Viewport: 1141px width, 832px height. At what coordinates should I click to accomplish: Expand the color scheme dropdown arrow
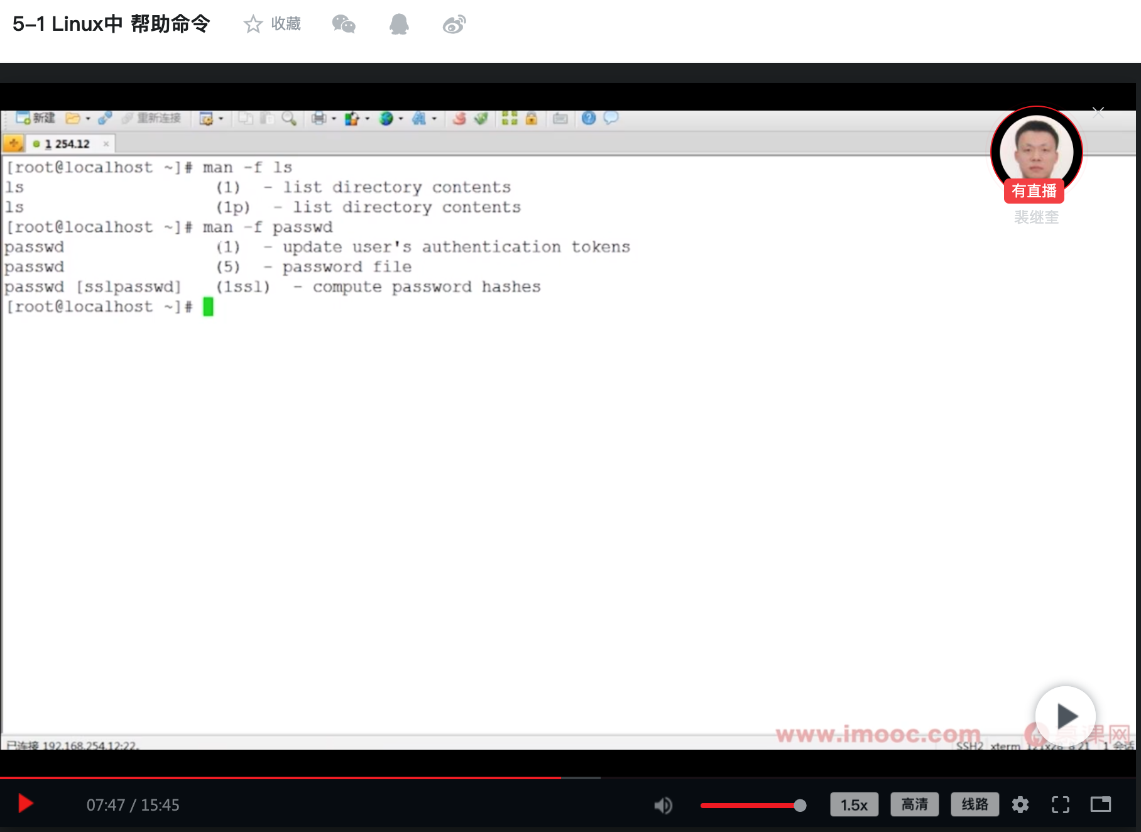[368, 118]
